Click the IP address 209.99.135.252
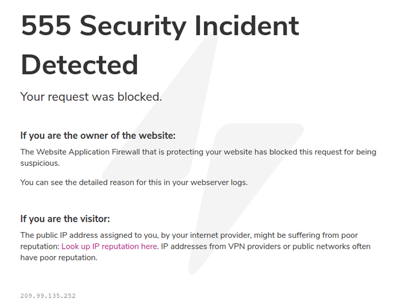The image size is (406, 305). [48, 296]
